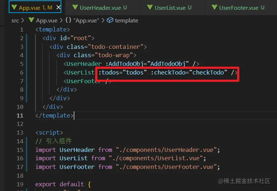Click line number 13 in the gutter

click(x=20, y=132)
